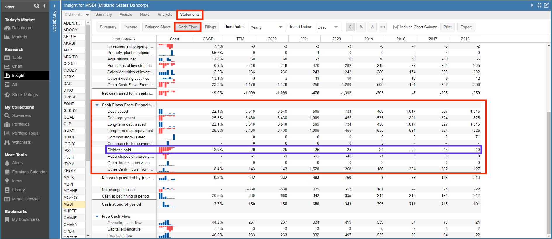The image size is (552, 239).
Task: Open the Time Period Yearly dropdown
Action: point(267,27)
